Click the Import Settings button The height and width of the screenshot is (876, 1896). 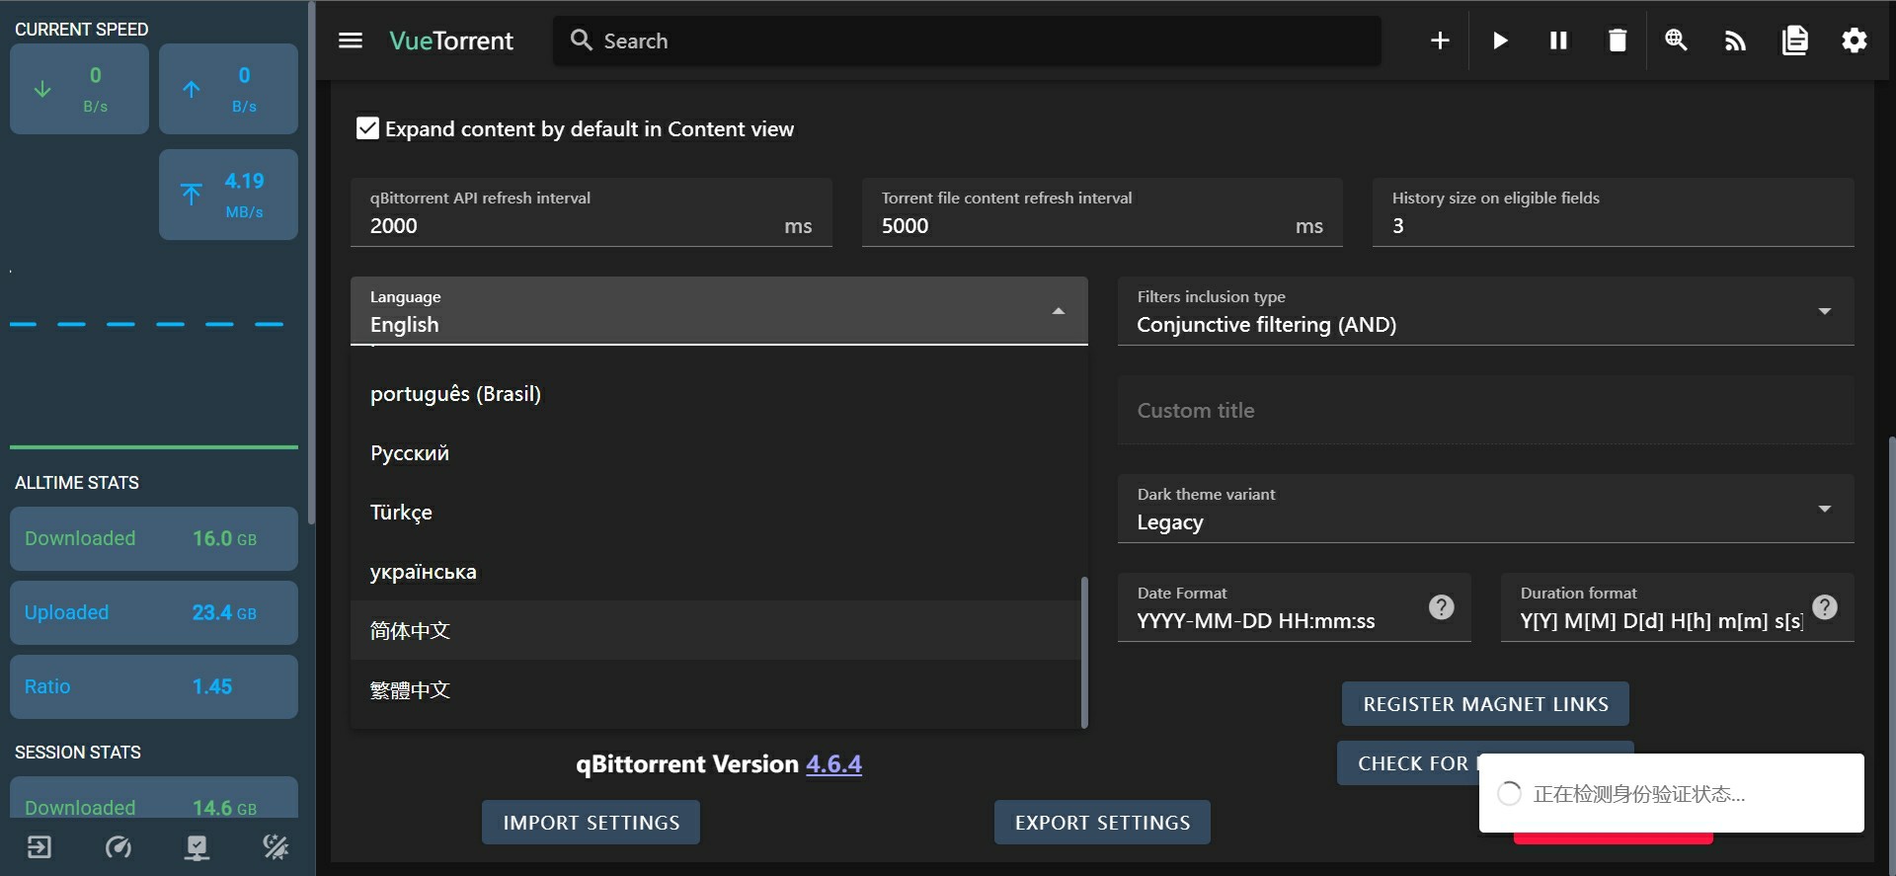pos(591,823)
